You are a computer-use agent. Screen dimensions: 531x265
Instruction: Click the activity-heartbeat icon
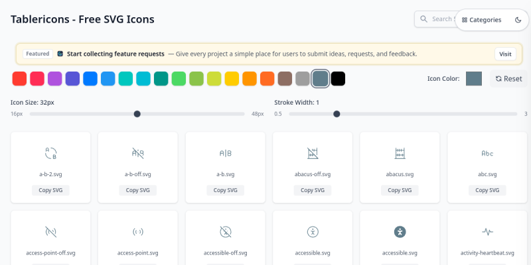[x=487, y=232]
